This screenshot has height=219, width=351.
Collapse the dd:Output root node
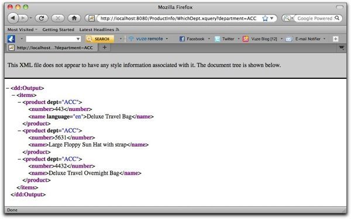tap(8, 88)
